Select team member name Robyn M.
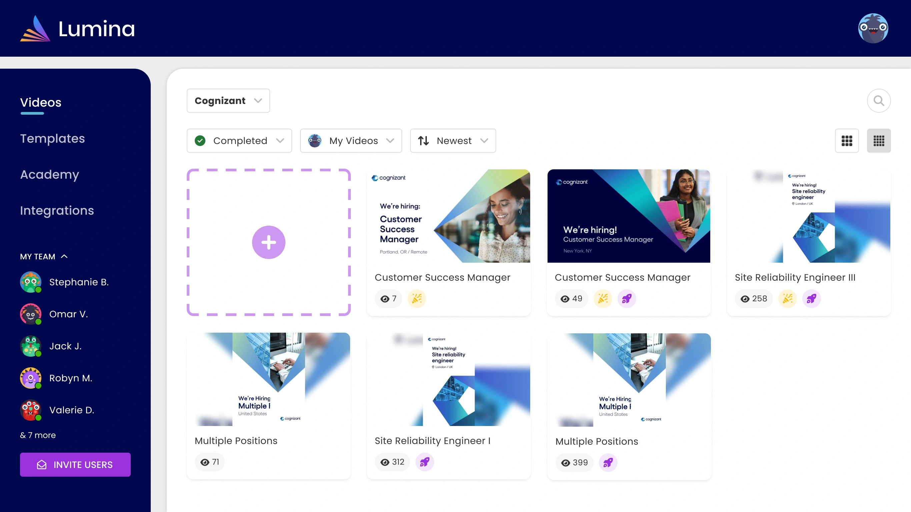Image resolution: width=911 pixels, height=512 pixels. click(71, 378)
